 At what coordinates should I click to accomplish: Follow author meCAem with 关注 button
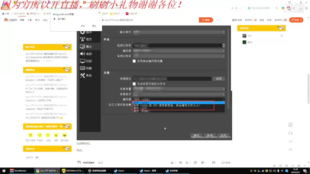[x=100, y=163]
